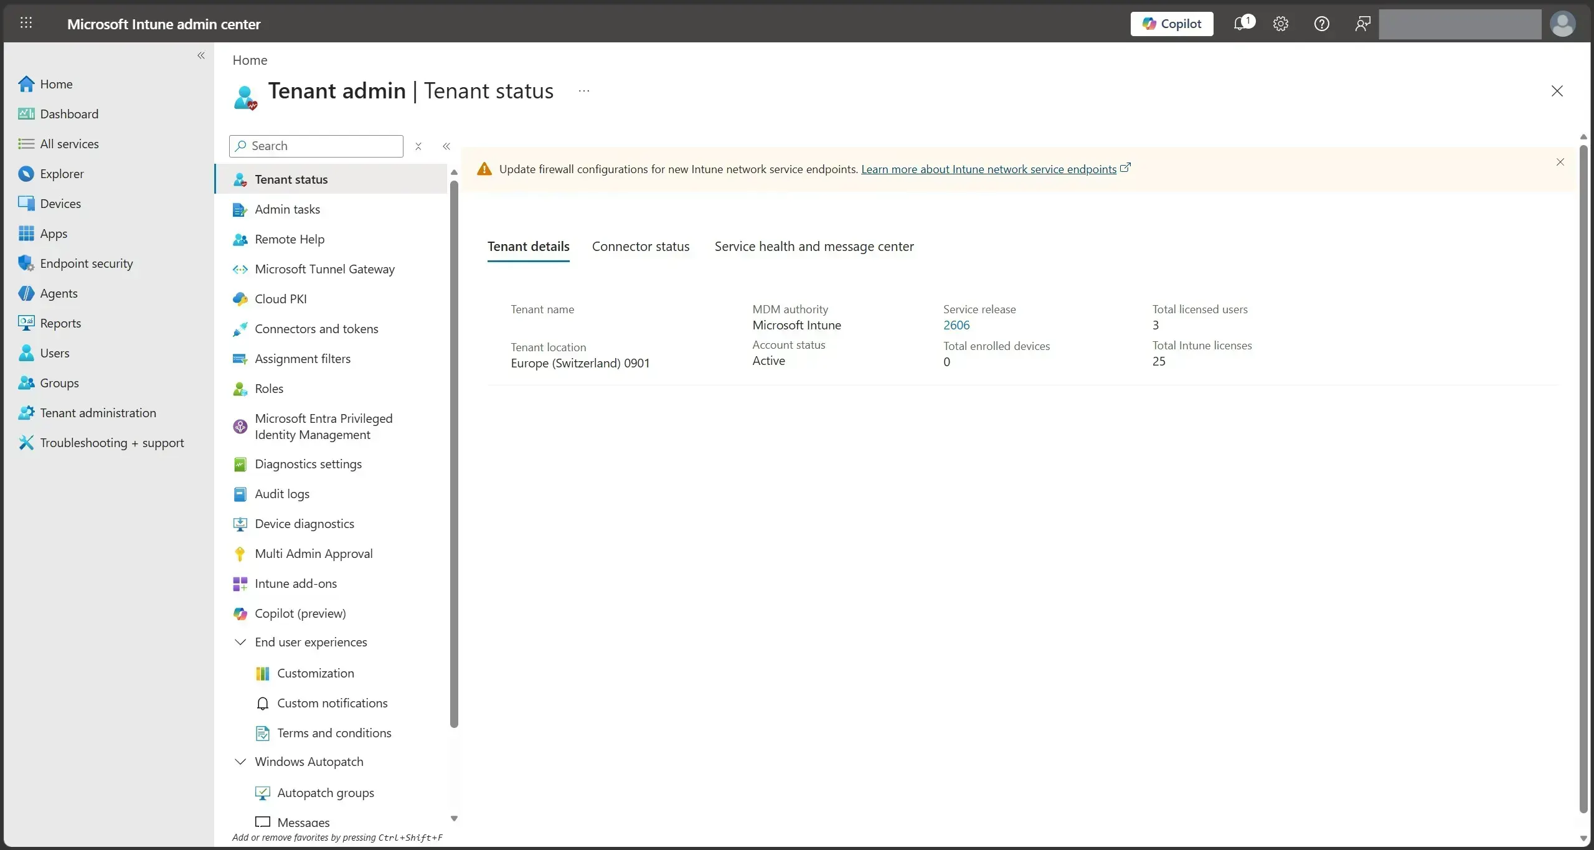Open Intune add-ons icon

[240, 583]
